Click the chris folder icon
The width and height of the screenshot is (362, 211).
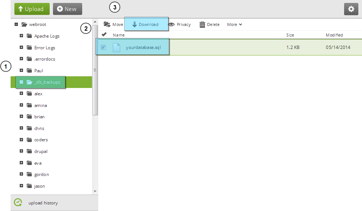click(29, 128)
